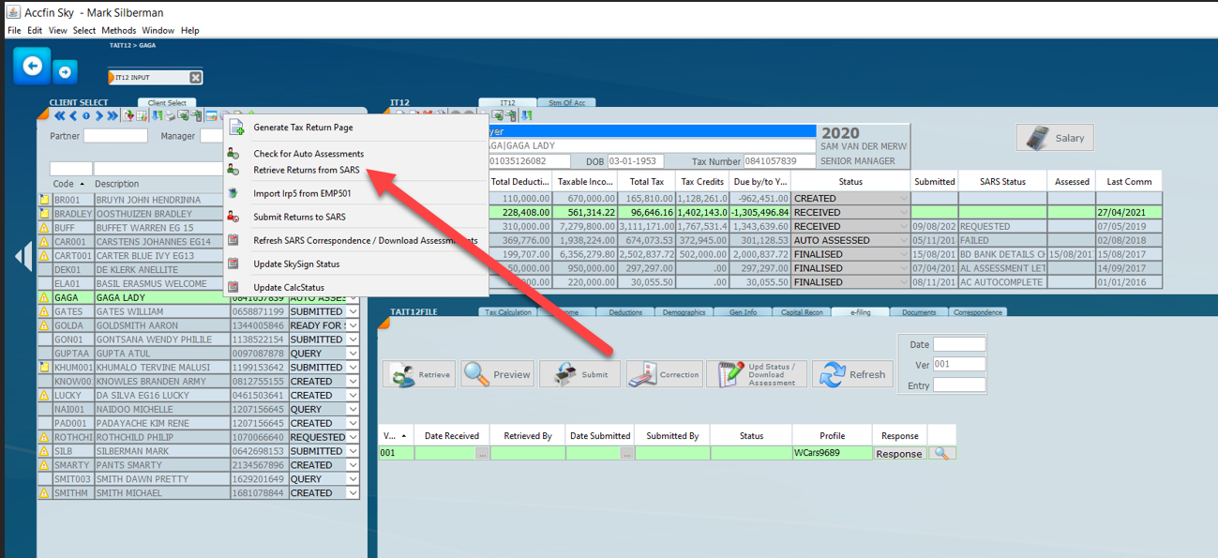Viewport: 1218px width, 558px height.
Task: Sort clients by the Code column header
Action: click(64, 184)
